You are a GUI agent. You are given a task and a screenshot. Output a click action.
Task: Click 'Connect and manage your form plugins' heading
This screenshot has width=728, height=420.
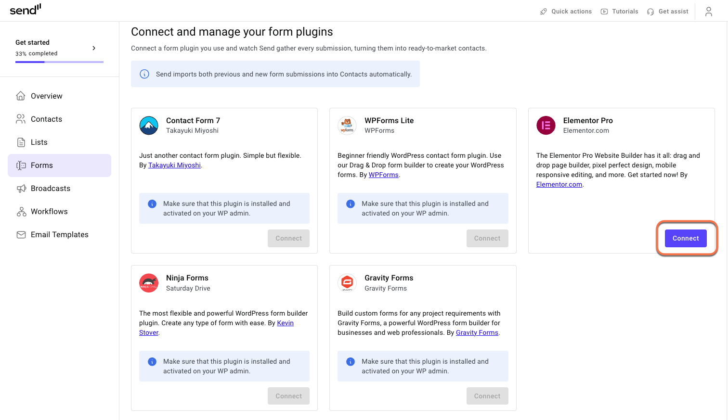232,32
